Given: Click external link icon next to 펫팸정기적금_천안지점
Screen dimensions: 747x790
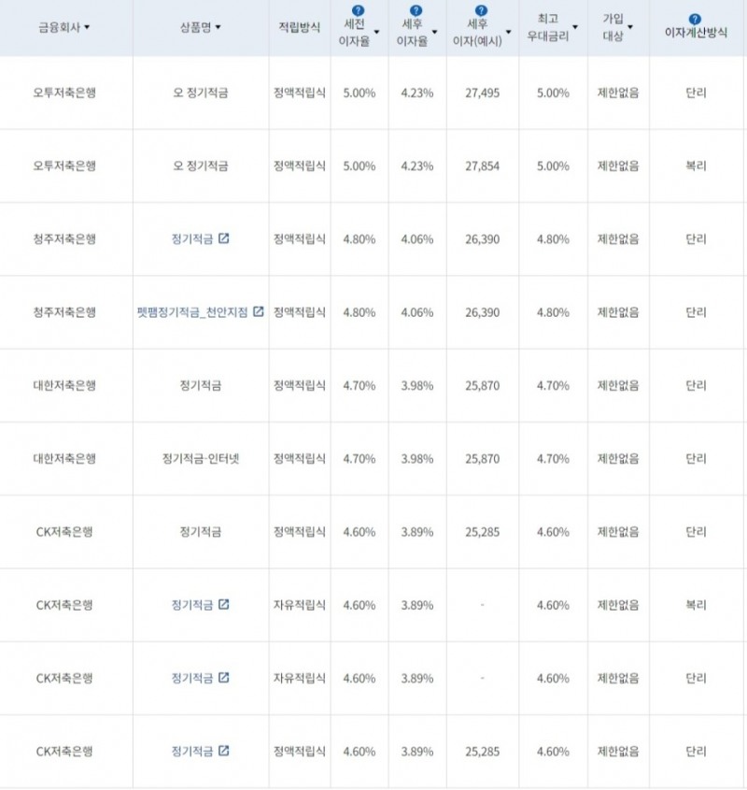Looking at the screenshot, I should pyautogui.click(x=258, y=311).
